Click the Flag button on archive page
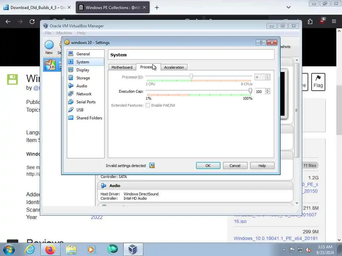The height and width of the screenshot is (256, 342). pos(318,82)
